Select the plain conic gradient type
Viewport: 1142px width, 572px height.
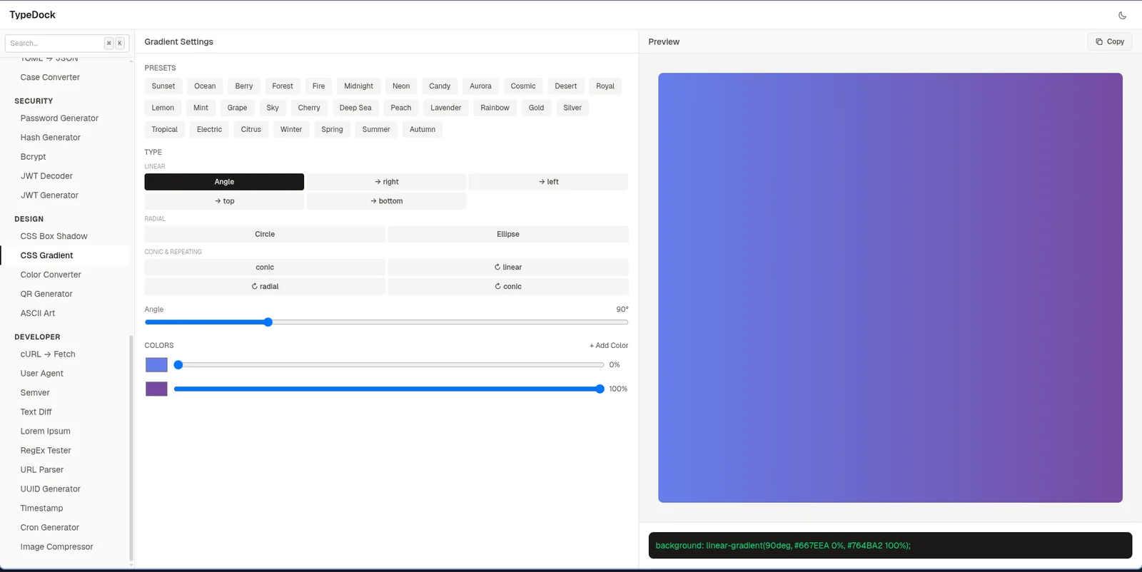point(265,267)
